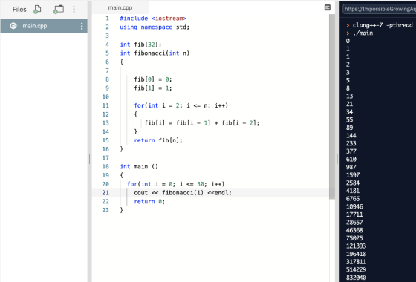Viewport: 416px width, 282px height.
Task: Create a new file in Files panel
Action: pyautogui.click(x=37, y=10)
